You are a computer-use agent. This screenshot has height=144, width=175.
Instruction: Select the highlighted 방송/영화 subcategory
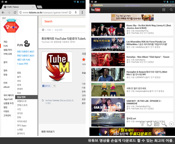point(26,97)
